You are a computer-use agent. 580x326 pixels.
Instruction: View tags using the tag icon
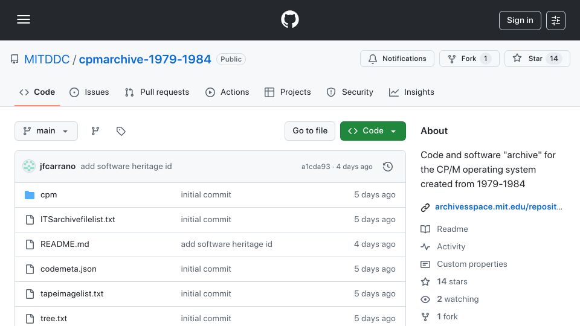(x=121, y=131)
